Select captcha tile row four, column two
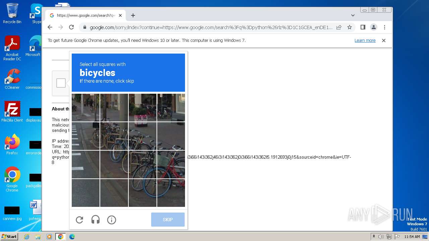 (x=114, y=193)
